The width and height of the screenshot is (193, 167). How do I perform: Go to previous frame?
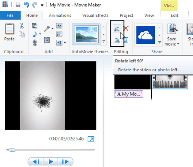point(36,162)
